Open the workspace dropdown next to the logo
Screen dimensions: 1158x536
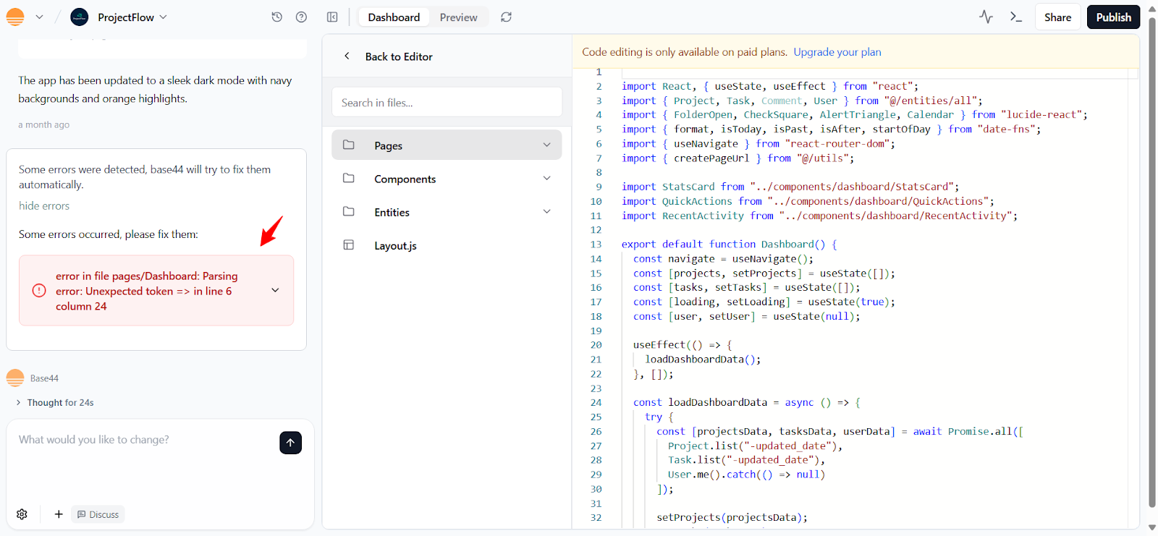click(x=39, y=17)
